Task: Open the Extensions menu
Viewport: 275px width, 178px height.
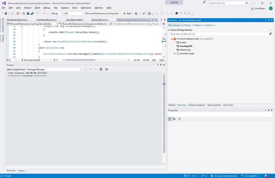Action: tap(86, 8)
